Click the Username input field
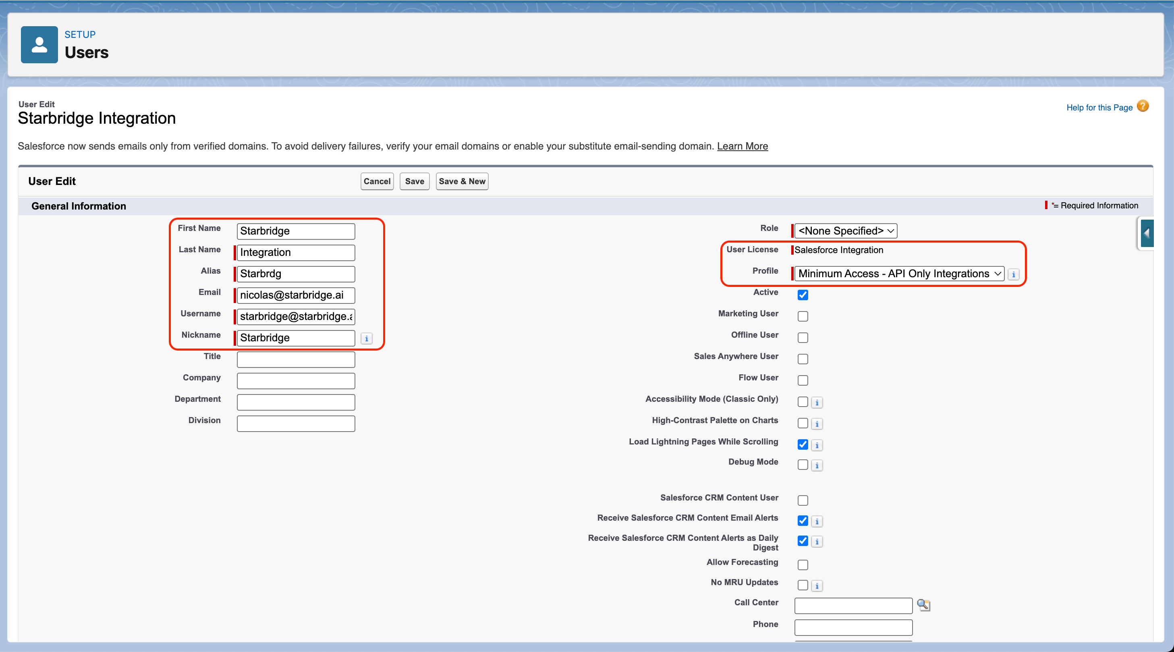 pos(296,317)
